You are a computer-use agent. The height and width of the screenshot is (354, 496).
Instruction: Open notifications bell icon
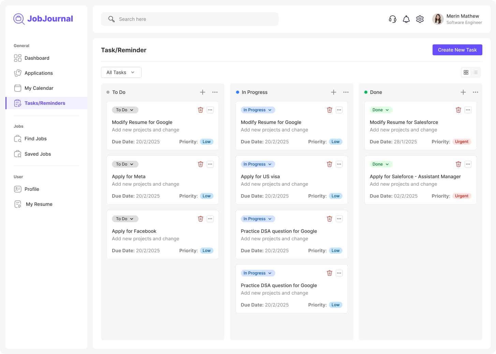pos(406,19)
